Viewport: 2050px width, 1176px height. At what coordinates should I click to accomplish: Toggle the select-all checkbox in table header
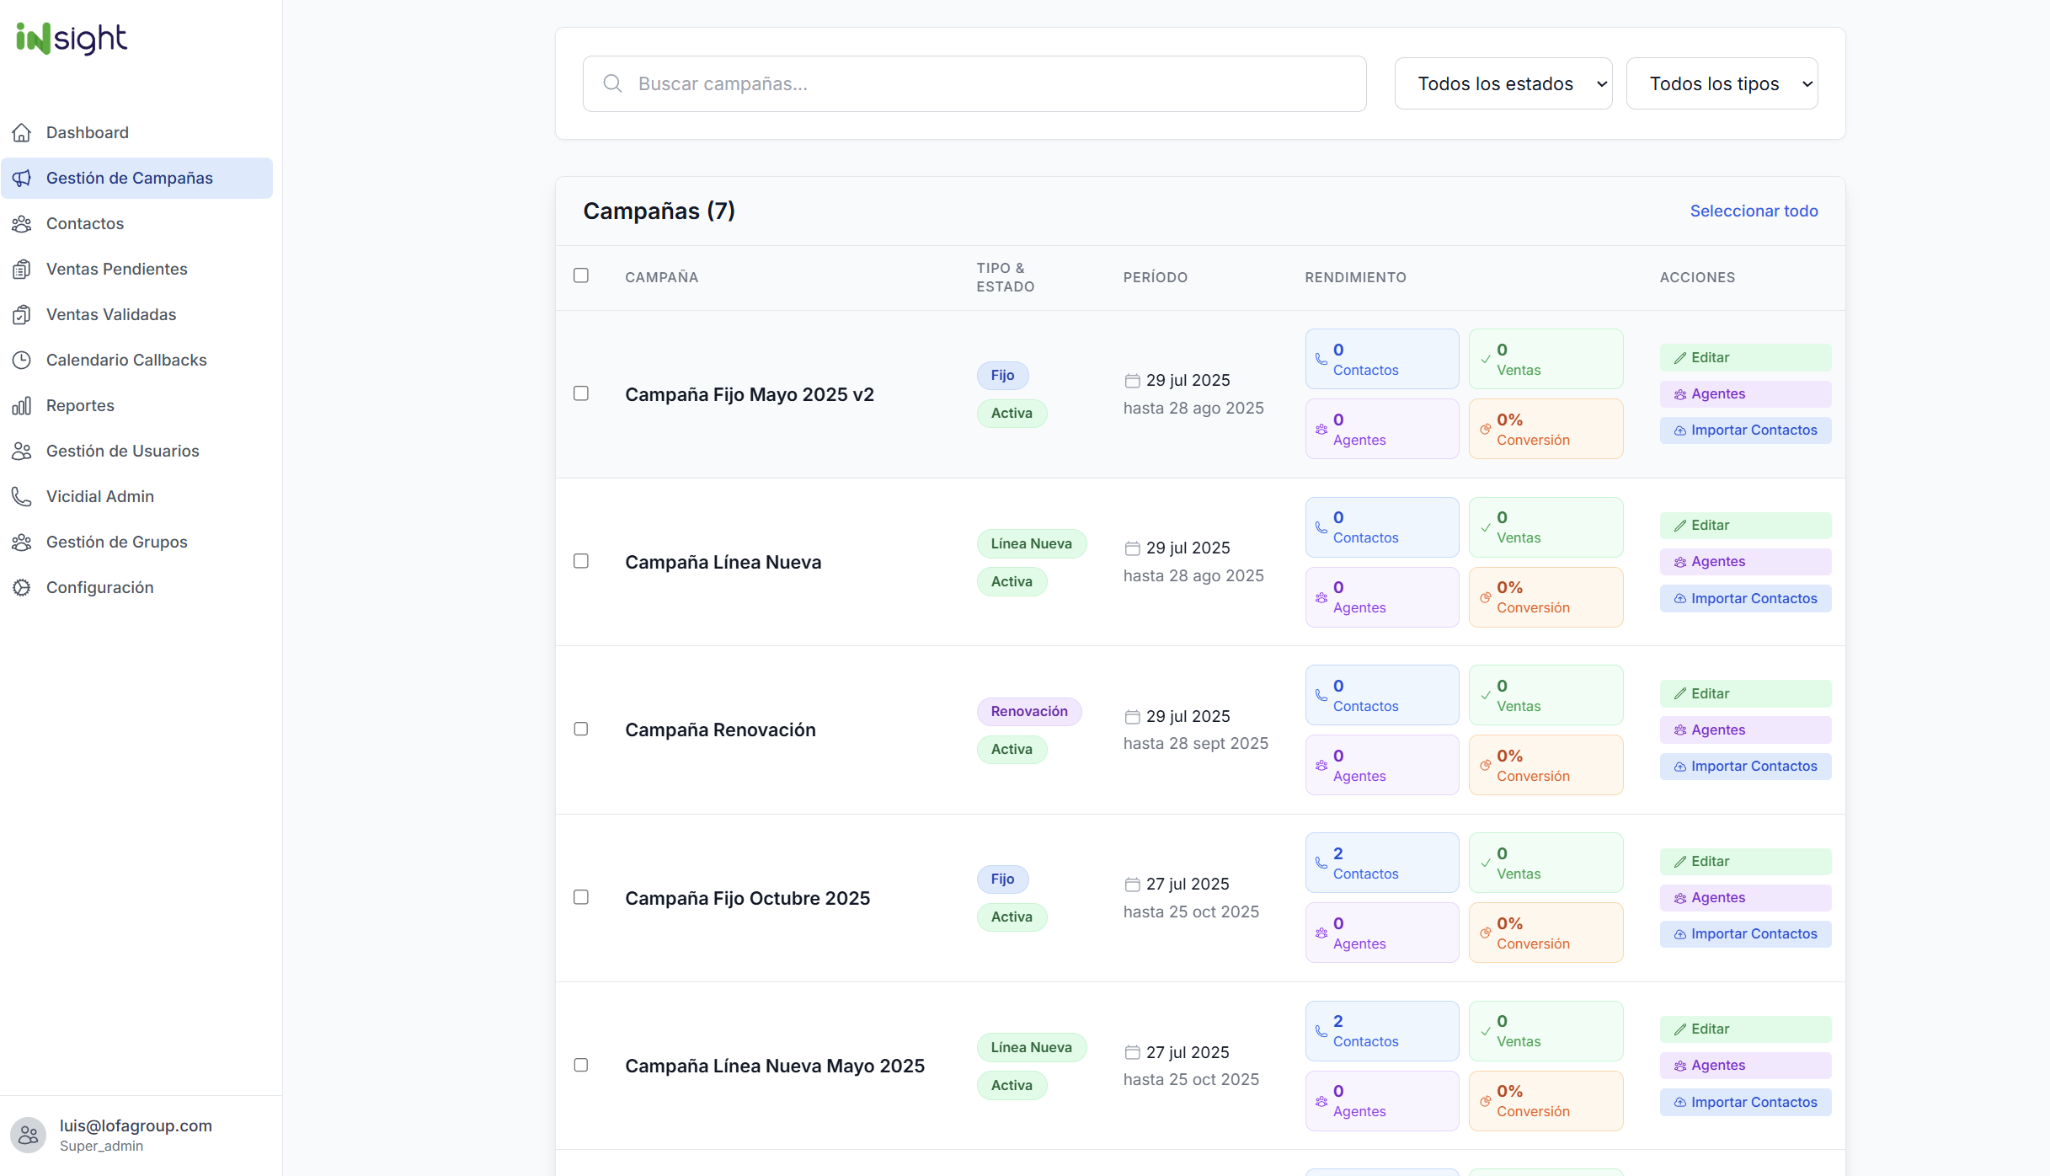[x=581, y=275]
